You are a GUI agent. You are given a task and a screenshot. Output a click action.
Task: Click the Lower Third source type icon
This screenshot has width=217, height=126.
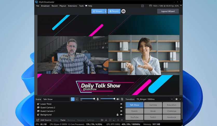click(x=38, y=104)
